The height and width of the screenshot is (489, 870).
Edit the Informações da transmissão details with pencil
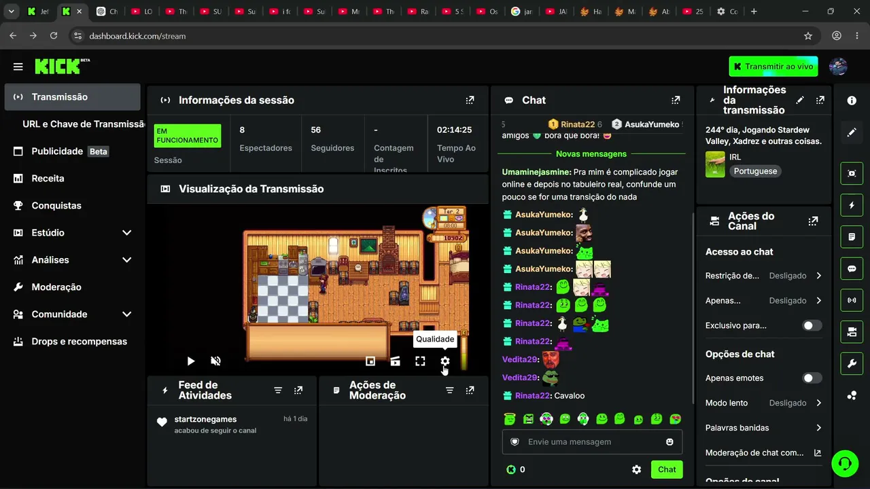click(x=800, y=100)
